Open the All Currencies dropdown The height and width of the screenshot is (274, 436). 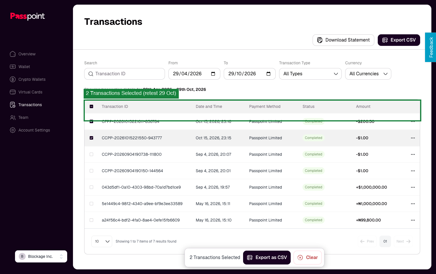pos(368,74)
